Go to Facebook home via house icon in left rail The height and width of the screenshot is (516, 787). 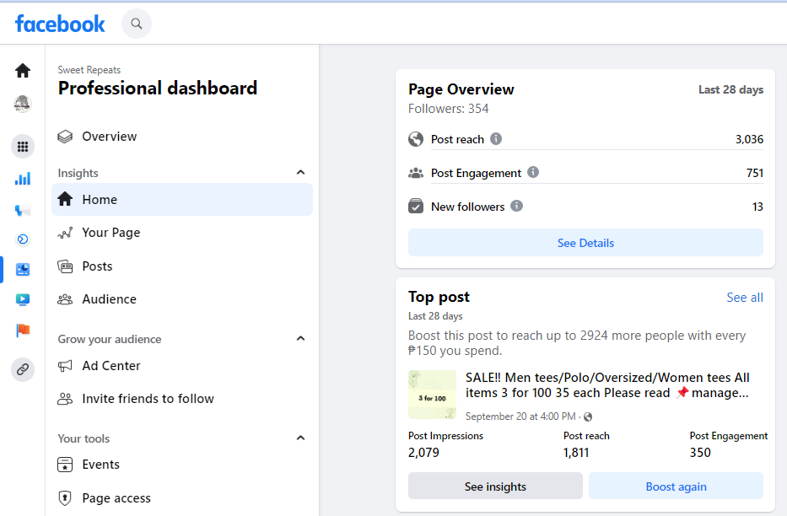tap(23, 71)
